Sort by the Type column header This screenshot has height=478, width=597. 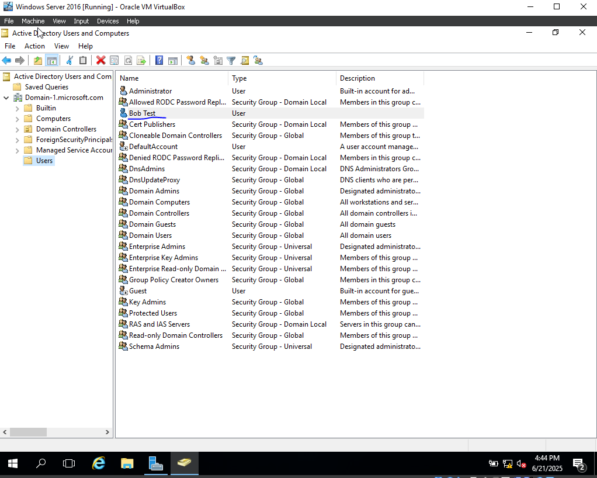tap(282, 78)
